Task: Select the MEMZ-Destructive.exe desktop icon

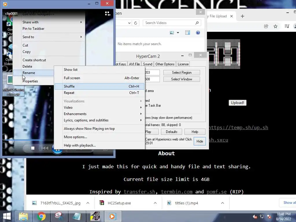Action: point(13,84)
